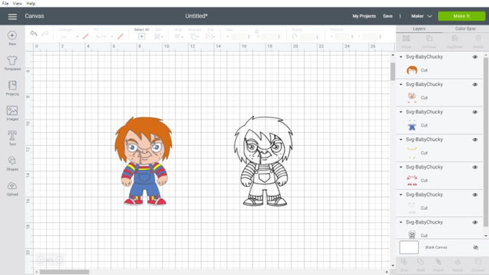Screen dimensions: 489x275
Task: Hide the yellow stripes layer
Action: [x=475, y=140]
